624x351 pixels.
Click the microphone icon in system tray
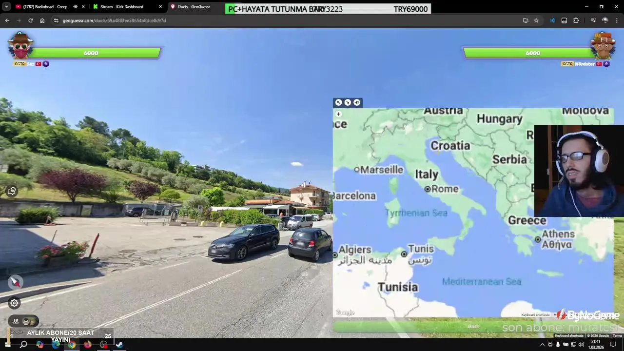click(x=558, y=345)
